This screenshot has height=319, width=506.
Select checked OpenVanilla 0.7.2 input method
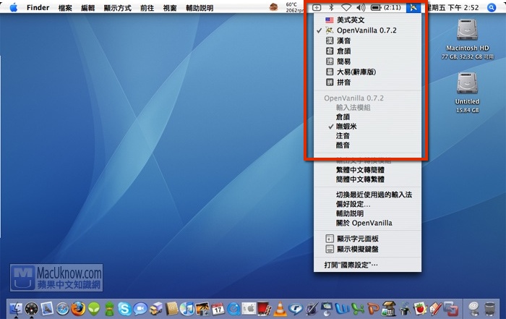[x=367, y=30]
